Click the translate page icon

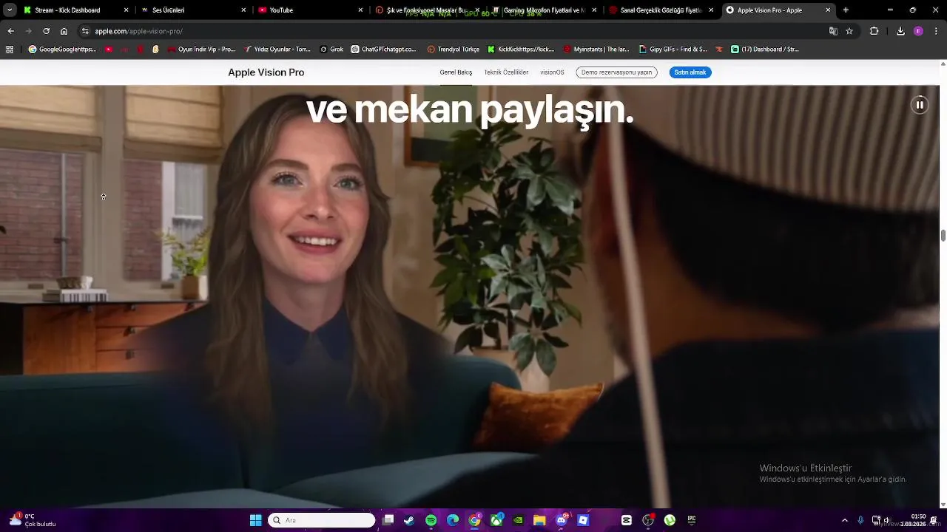tap(833, 31)
